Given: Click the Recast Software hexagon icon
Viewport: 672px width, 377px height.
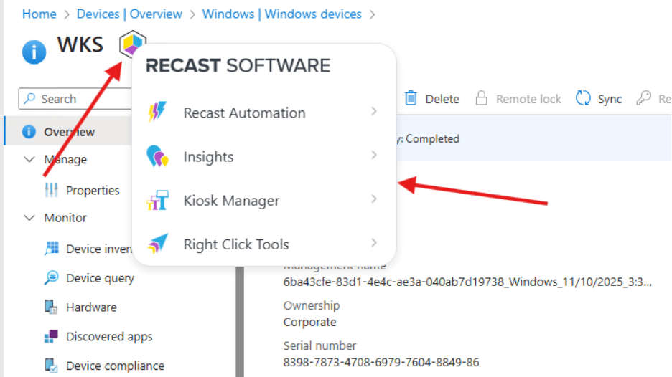Looking at the screenshot, I should [132, 44].
